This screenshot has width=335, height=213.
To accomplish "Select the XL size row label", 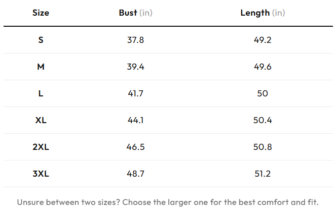I will coord(41,120).
